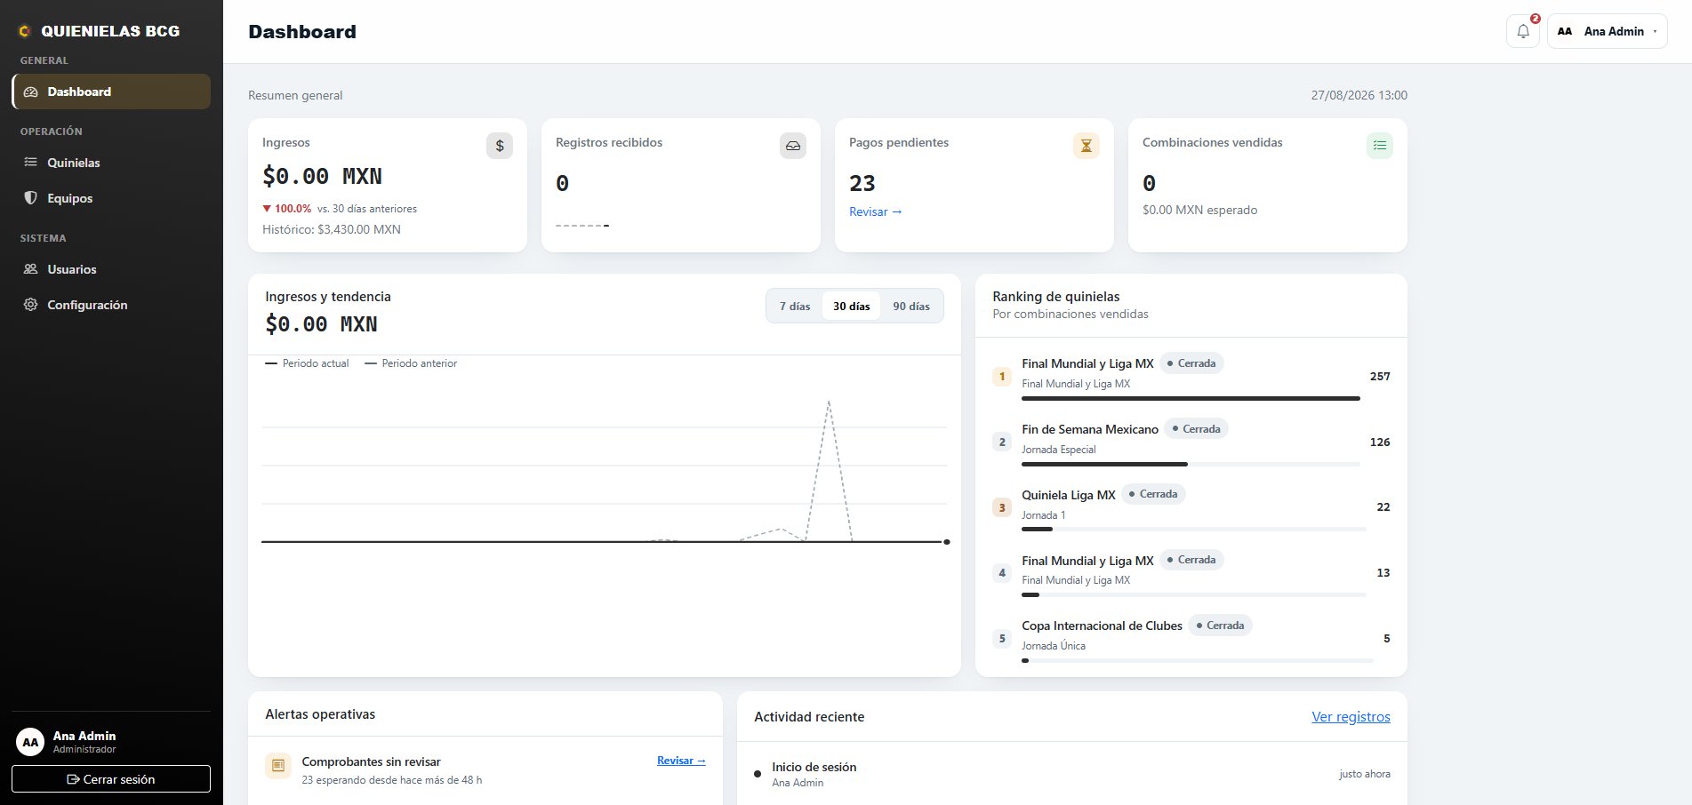Click the Cerrada badge on Copa Internacional
This screenshot has width=1692, height=805.
click(1220, 626)
